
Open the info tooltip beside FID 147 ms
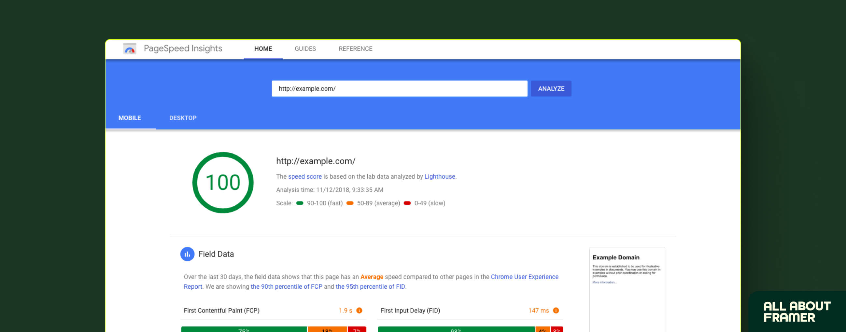click(556, 310)
